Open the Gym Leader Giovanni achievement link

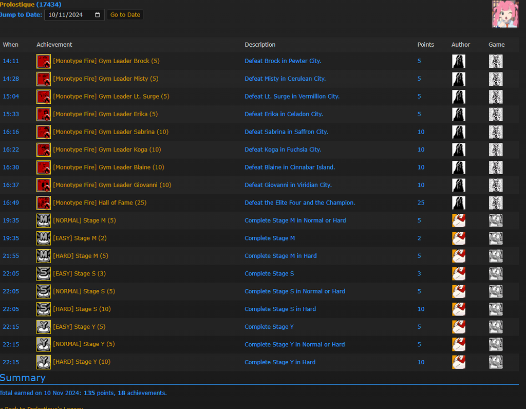[x=112, y=185]
